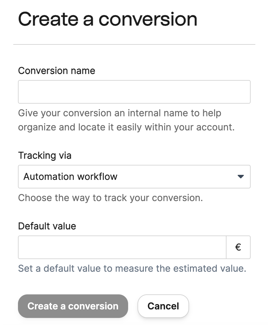268x325 pixels.
Task: Click Cancel to dismiss the form
Action: (x=163, y=306)
